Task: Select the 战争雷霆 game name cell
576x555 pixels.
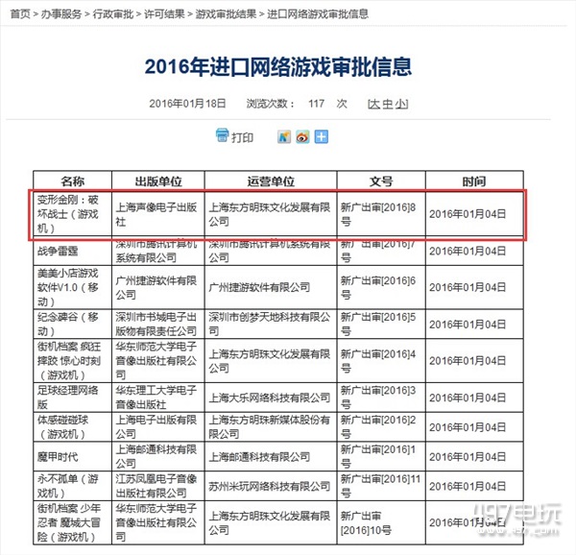Action: [x=72, y=251]
